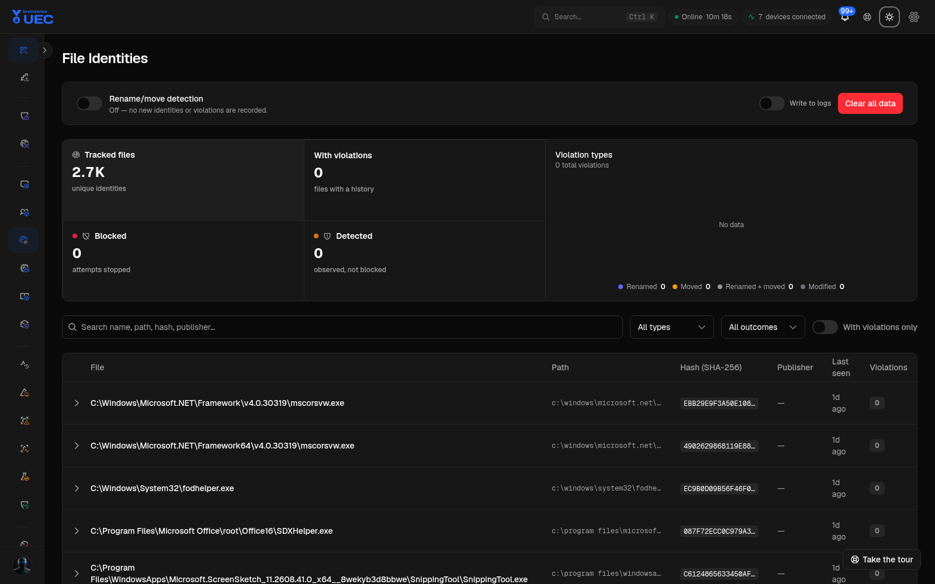Screen dimensions: 935x584
Task: Open the package shield sidebar icon
Action: pyautogui.click(x=23, y=324)
